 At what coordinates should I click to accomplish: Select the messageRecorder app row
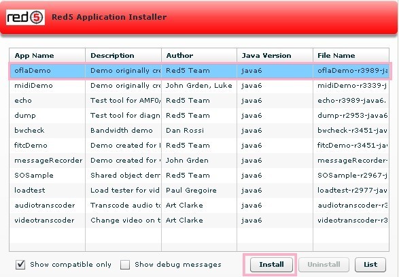point(199,161)
